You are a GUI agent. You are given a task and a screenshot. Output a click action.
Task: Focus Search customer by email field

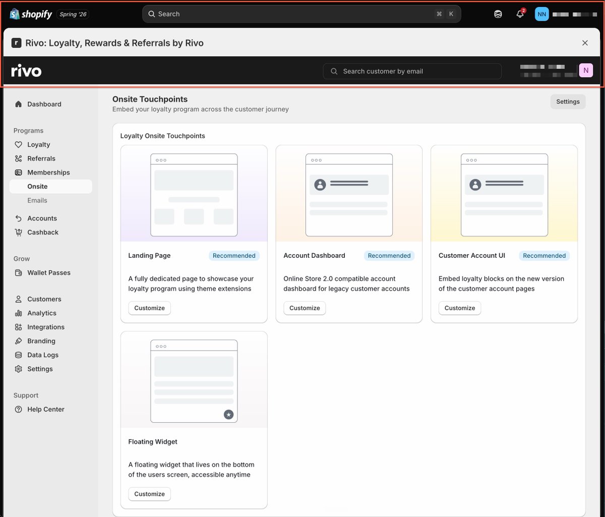tap(412, 71)
